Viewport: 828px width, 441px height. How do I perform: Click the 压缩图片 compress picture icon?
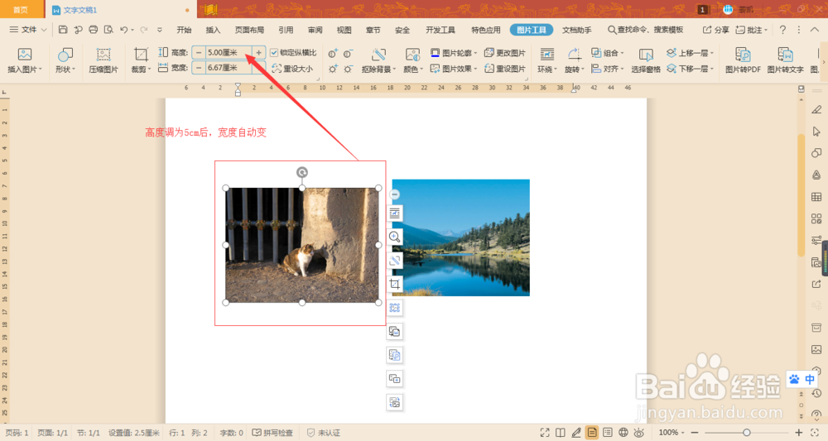tap(103, 60)
